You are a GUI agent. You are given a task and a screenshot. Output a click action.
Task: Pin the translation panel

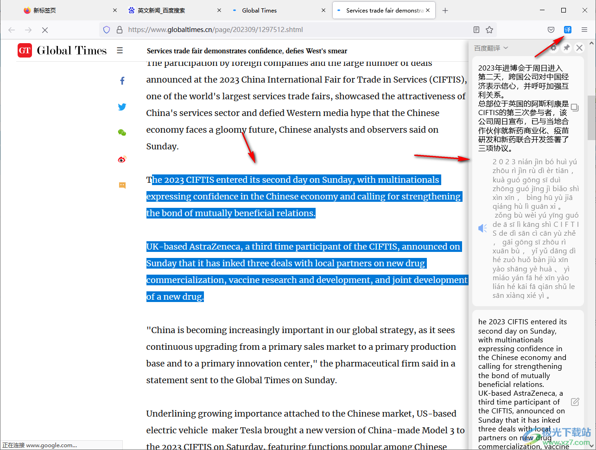point(566,48)
